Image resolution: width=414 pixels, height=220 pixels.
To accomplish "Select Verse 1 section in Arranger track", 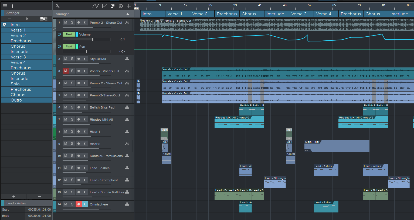I will pyautogui.click(x=177, y=14).
